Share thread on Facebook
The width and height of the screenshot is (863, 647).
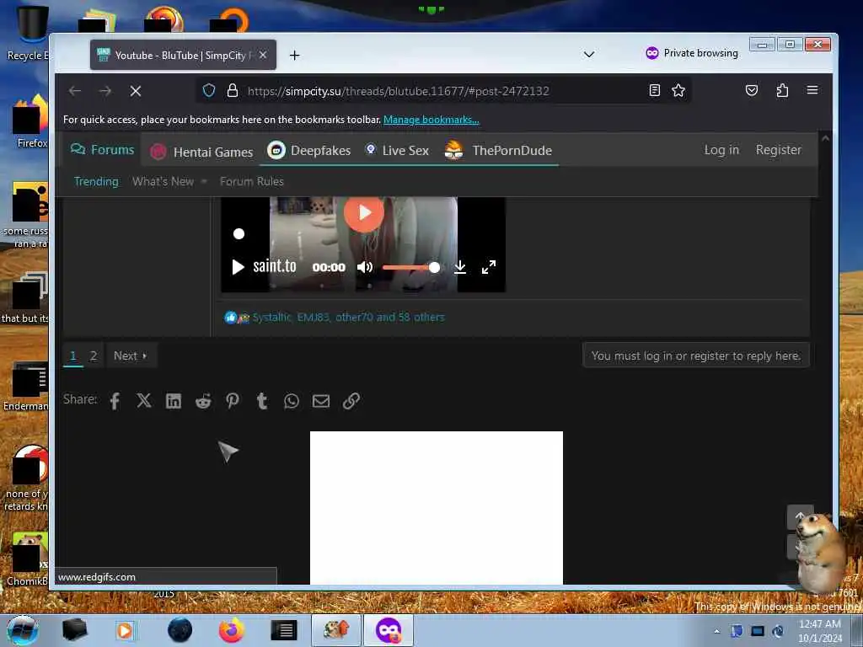coord(115,401)
